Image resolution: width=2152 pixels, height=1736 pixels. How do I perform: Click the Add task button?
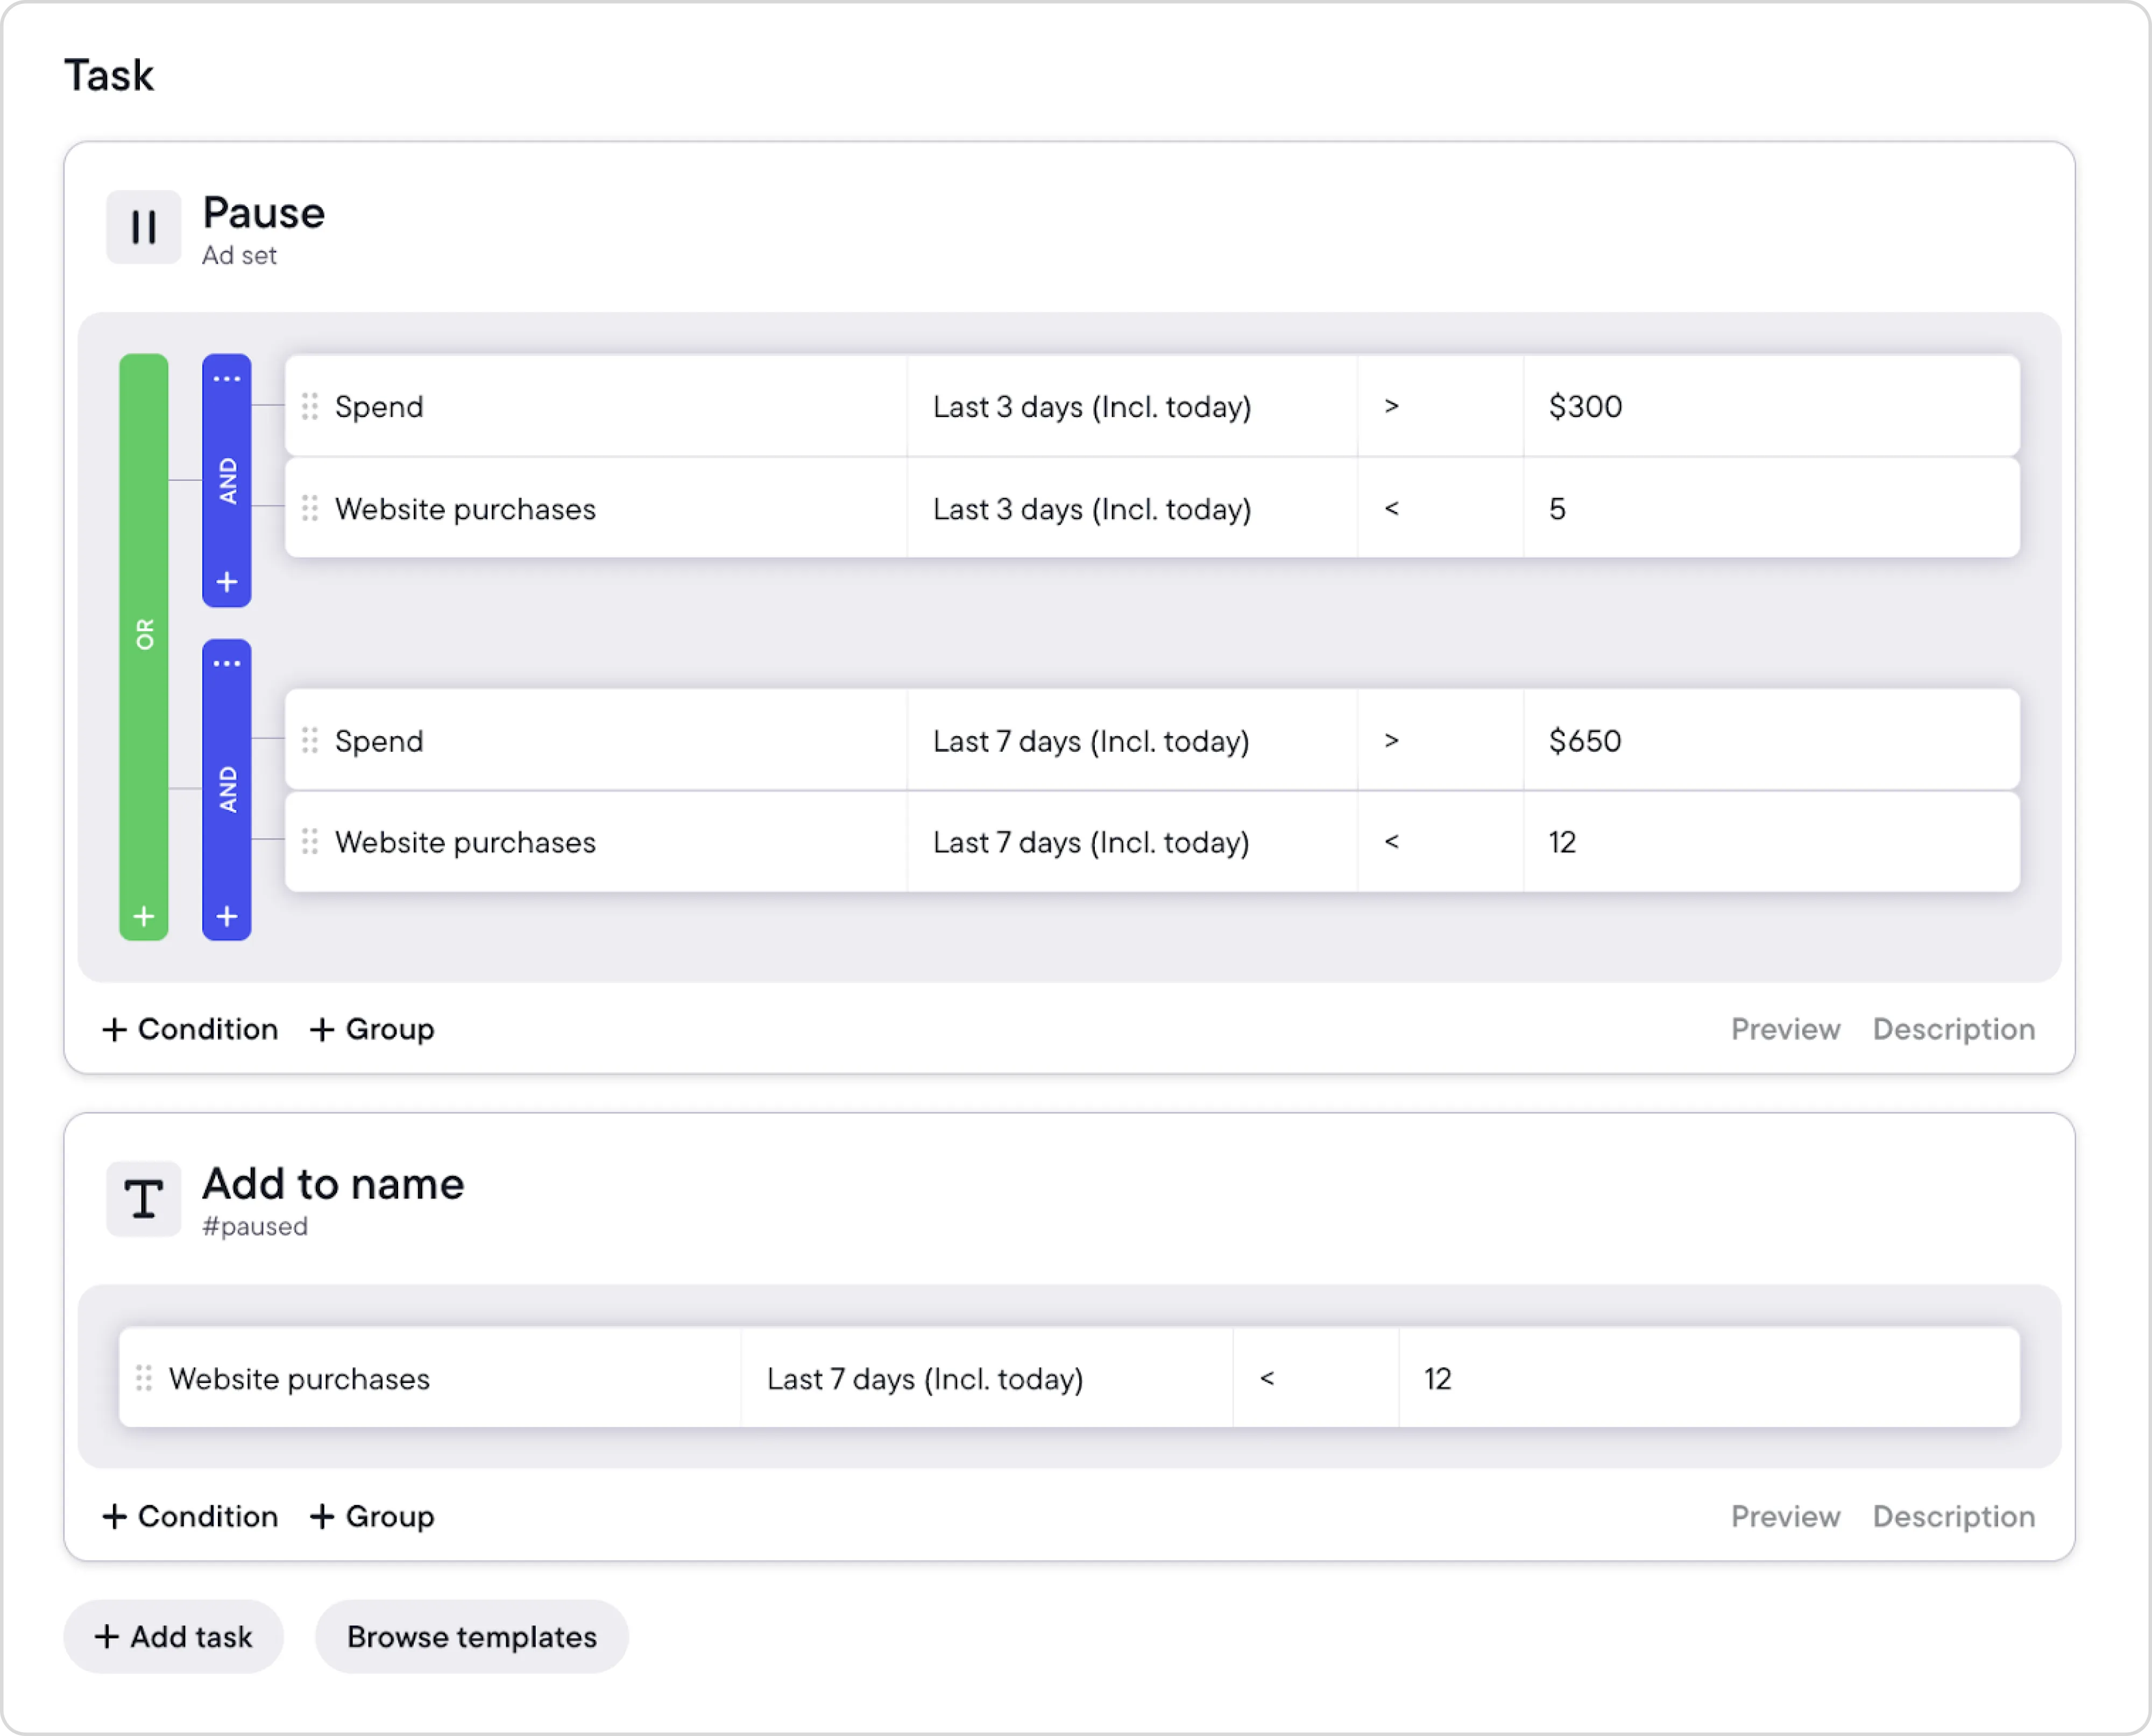173,1636
